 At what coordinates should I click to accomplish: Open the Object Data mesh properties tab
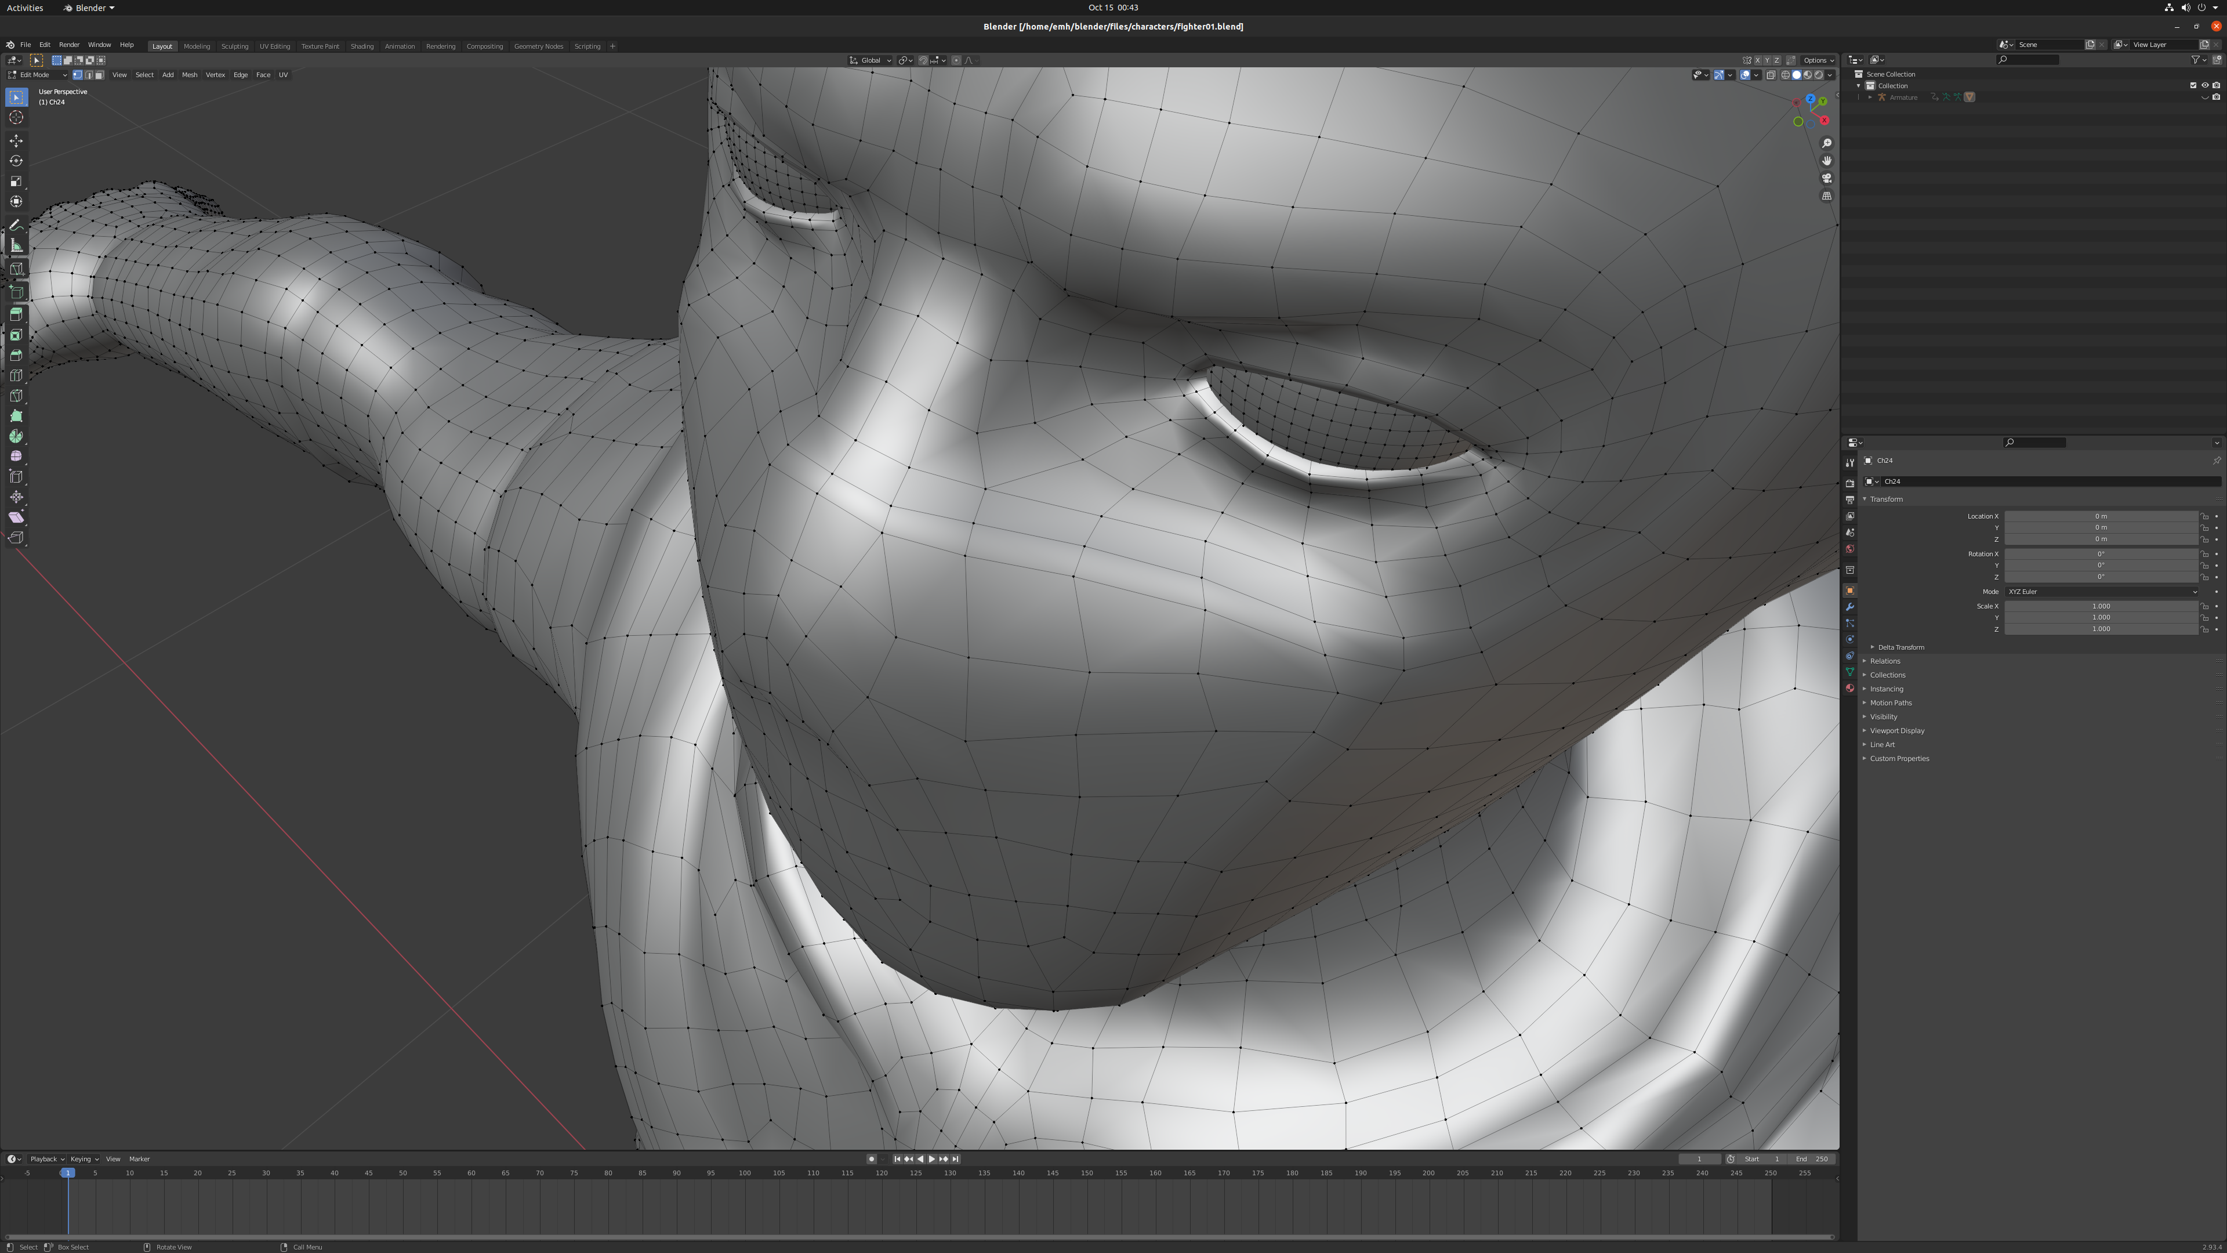(x=1849, y=672)
